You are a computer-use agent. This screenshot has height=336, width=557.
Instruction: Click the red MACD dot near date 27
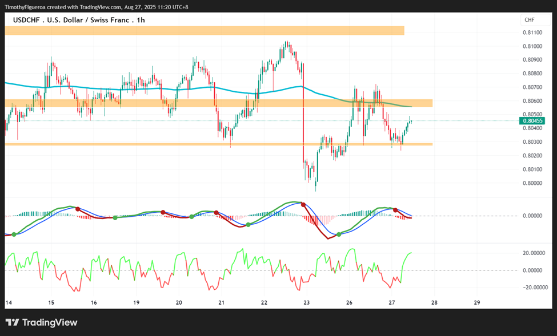coord(395,210)
